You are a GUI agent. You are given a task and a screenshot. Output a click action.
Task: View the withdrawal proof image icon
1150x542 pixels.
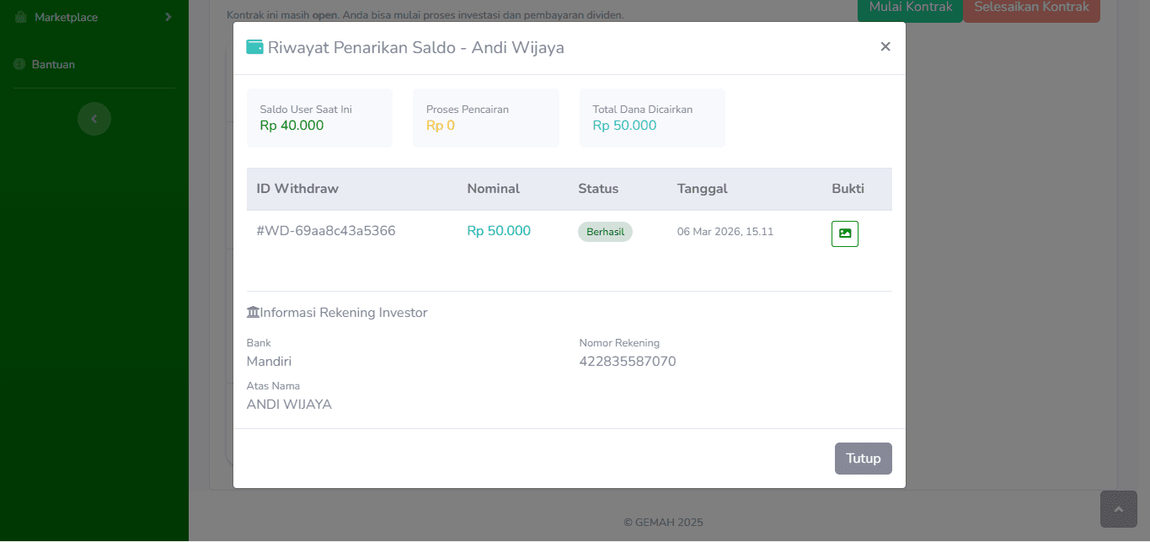pyautogui.click(x=844, y=233)
